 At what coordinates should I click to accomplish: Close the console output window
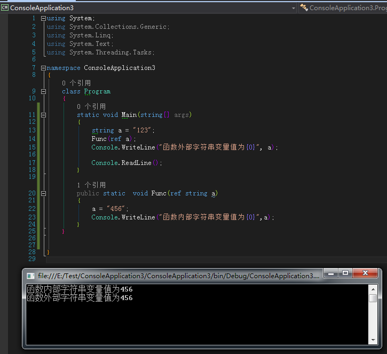click(365, 273)
